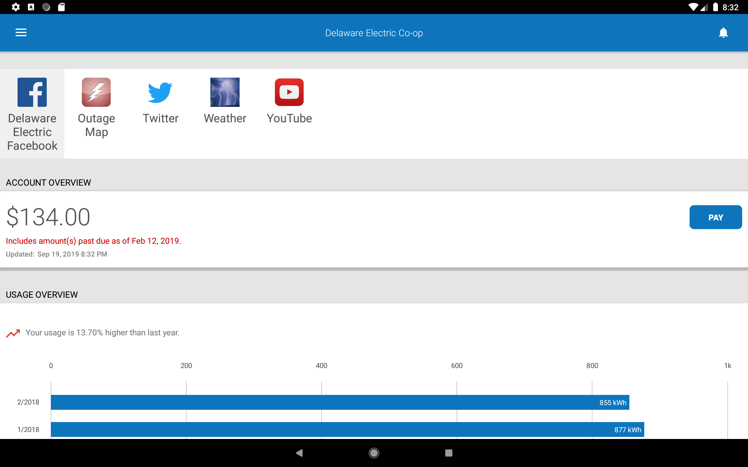The image size is (748, 467).
Task: Tap Android home navigation button
Action: (374, 453)
